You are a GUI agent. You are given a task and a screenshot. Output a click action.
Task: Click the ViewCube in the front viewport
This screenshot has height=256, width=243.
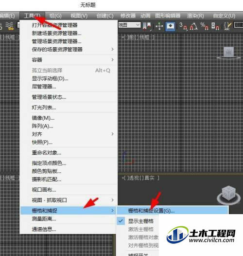tap(229, 53)
